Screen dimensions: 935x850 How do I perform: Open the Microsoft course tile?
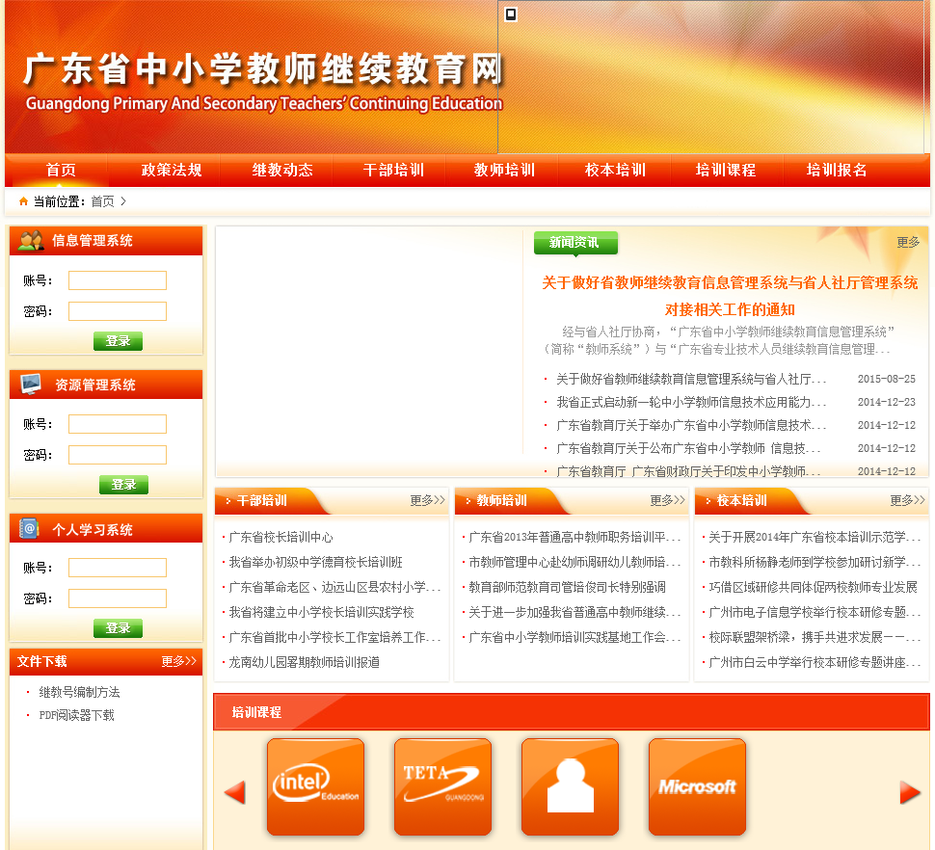pos(697,786)
